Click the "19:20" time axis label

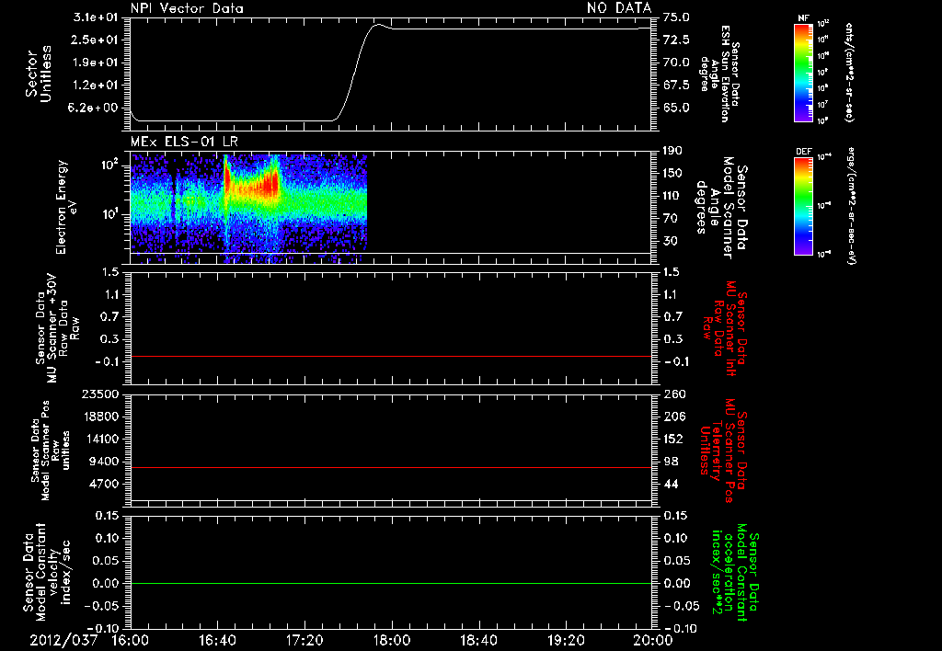tap(566, 640)
